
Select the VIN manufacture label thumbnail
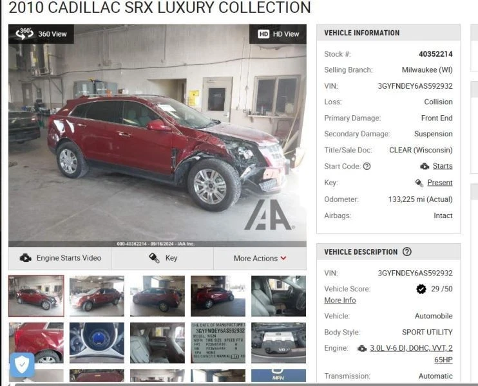tap(218, 343)
